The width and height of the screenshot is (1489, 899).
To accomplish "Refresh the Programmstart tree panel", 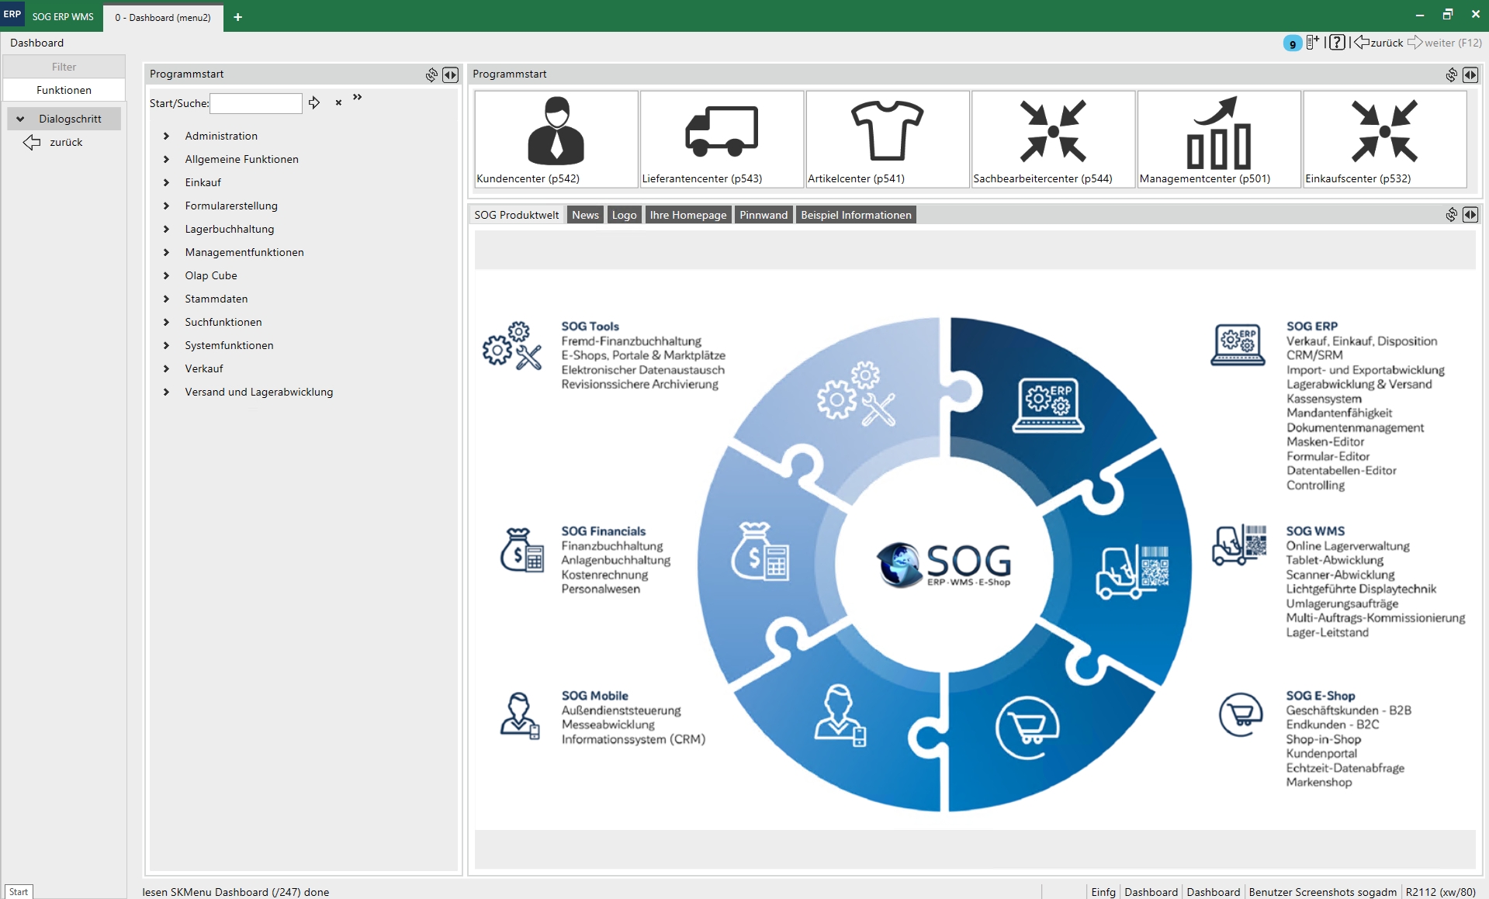I will click(x=431, y=74).
